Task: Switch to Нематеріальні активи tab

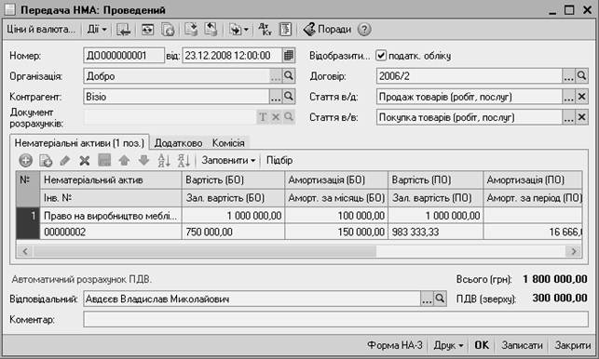Action: (79, 143)
